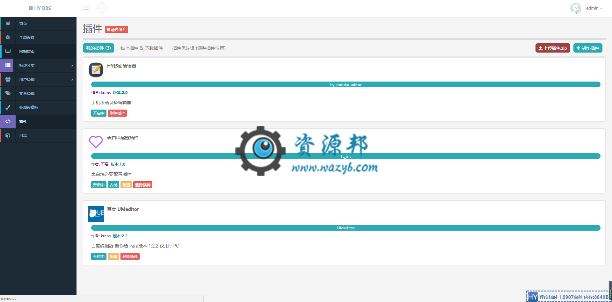This screenshot has width=612, height=302.
Task: Expand the 板块分类 submenu arrow
Action: tap(72, 66)
